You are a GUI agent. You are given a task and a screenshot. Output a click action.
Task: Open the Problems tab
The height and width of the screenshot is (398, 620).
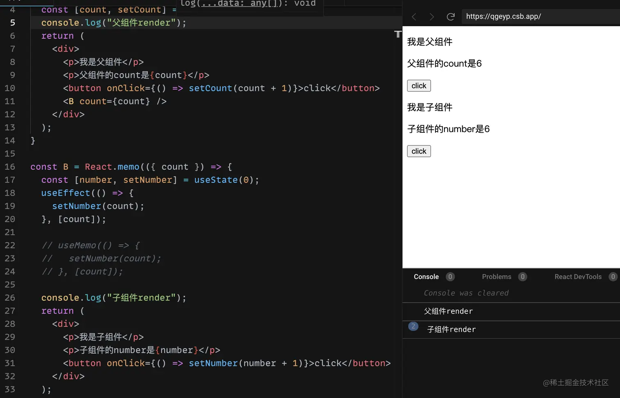point(497,277)
